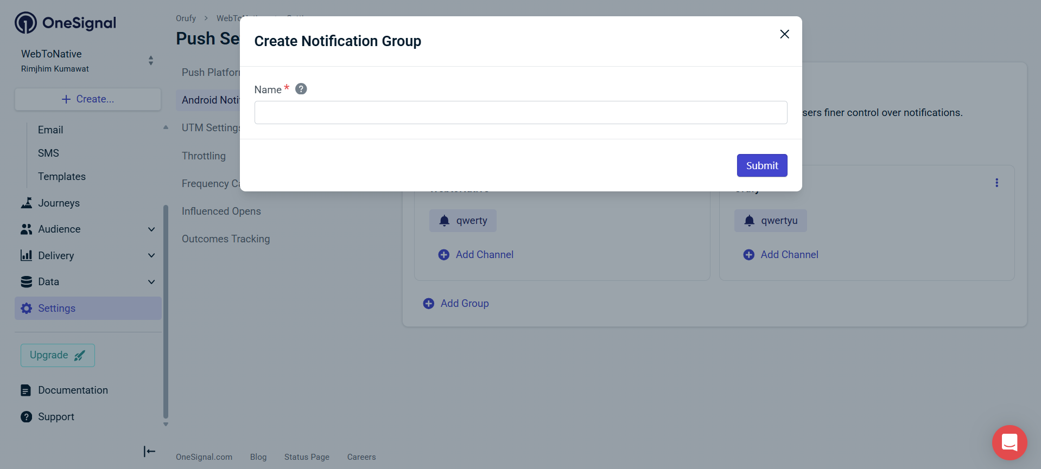Click the Journeys icon
The width and height of the screenshot is (1041, 469).
(x=27, y=203)
